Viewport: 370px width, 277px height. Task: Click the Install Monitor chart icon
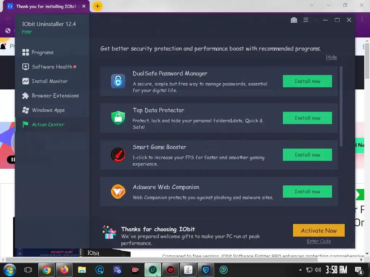[x=26, y=81]
